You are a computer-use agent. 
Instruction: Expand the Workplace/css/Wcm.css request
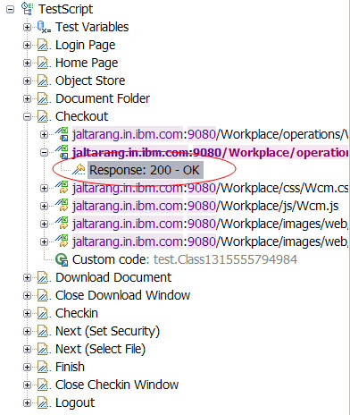pos(44,188)
